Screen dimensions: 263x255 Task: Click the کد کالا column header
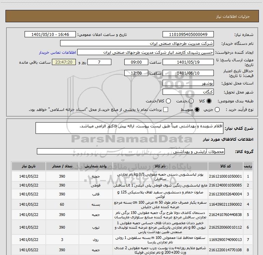click(225, 166)
